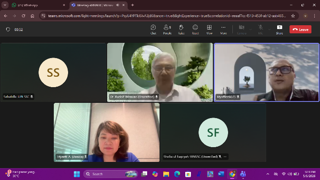The image size is (320, 180).
Task: Expand the camera options dropdown arrow
Action: pyautogui.click(x=250, y=30)
